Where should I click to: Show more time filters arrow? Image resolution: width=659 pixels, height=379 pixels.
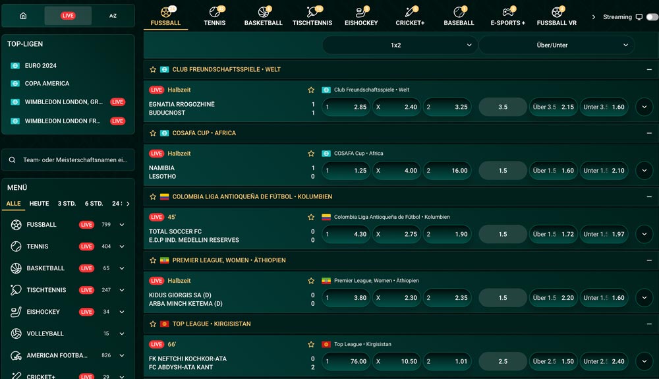129,204
